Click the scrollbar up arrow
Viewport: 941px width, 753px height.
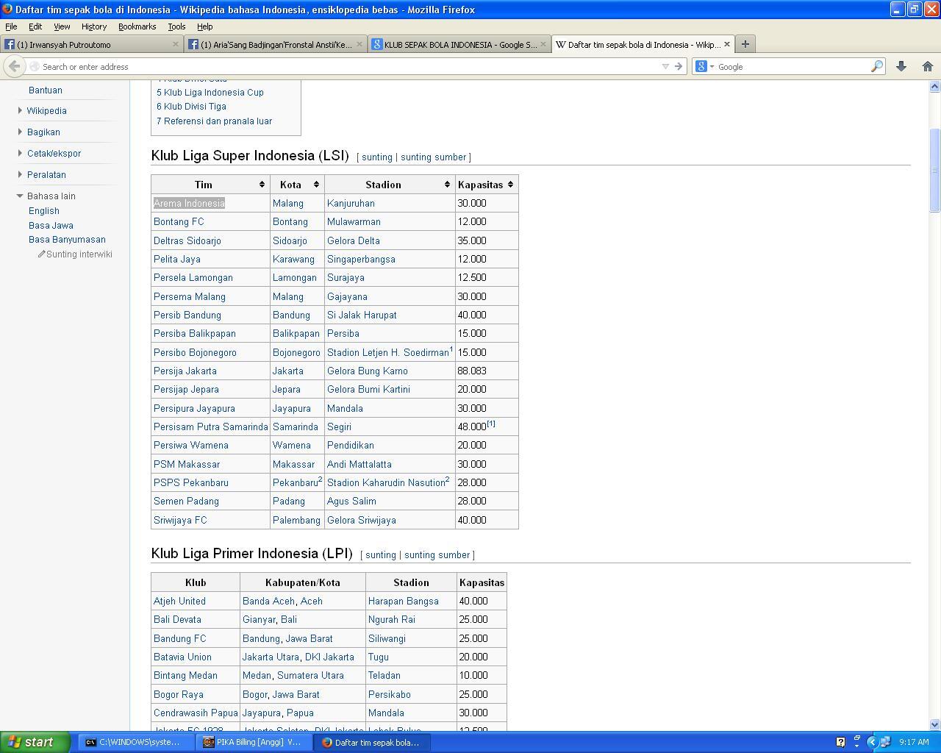pos(935,87)
